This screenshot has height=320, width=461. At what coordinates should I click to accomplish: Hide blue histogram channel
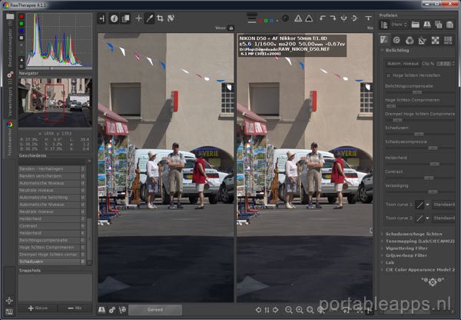coord(22,31)
